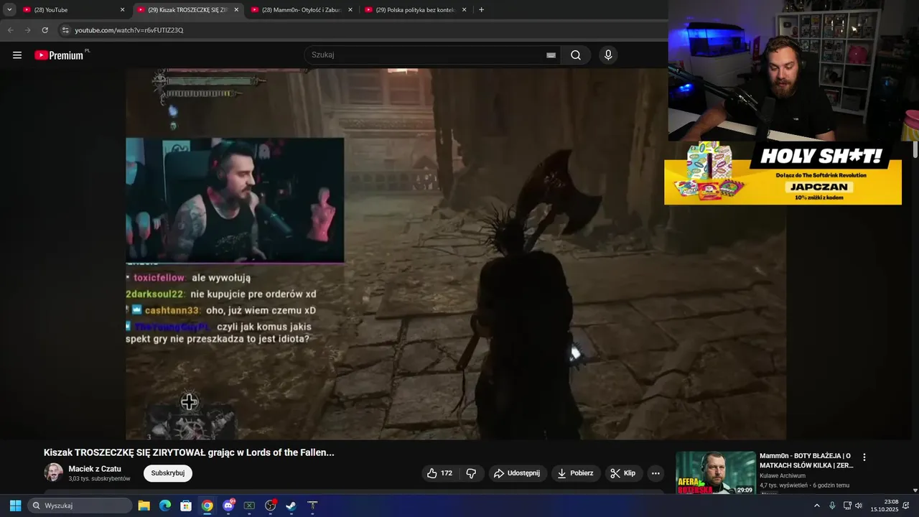Open the Mamm0n - BOTY BŁAŻEJA title link

click(806, 460)
